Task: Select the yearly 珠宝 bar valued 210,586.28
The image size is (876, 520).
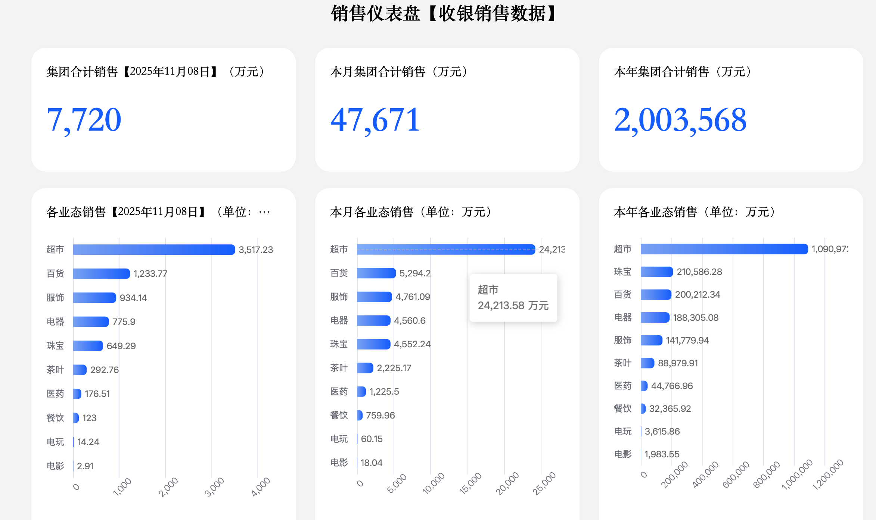Action: click(656, 272)
